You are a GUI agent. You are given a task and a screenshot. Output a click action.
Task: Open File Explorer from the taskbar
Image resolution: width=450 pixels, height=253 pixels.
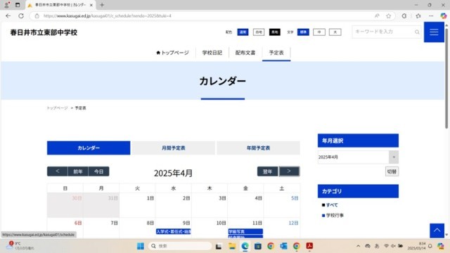(232, 246)
